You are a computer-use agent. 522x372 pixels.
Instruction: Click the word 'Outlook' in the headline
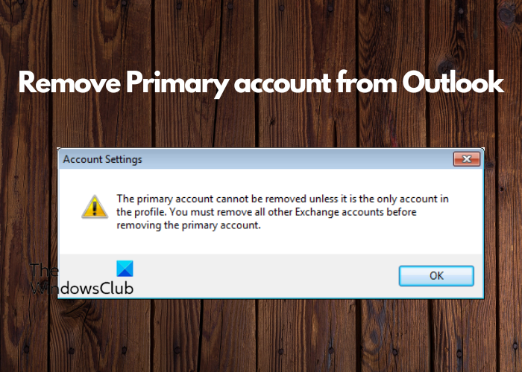click(453, 82)
